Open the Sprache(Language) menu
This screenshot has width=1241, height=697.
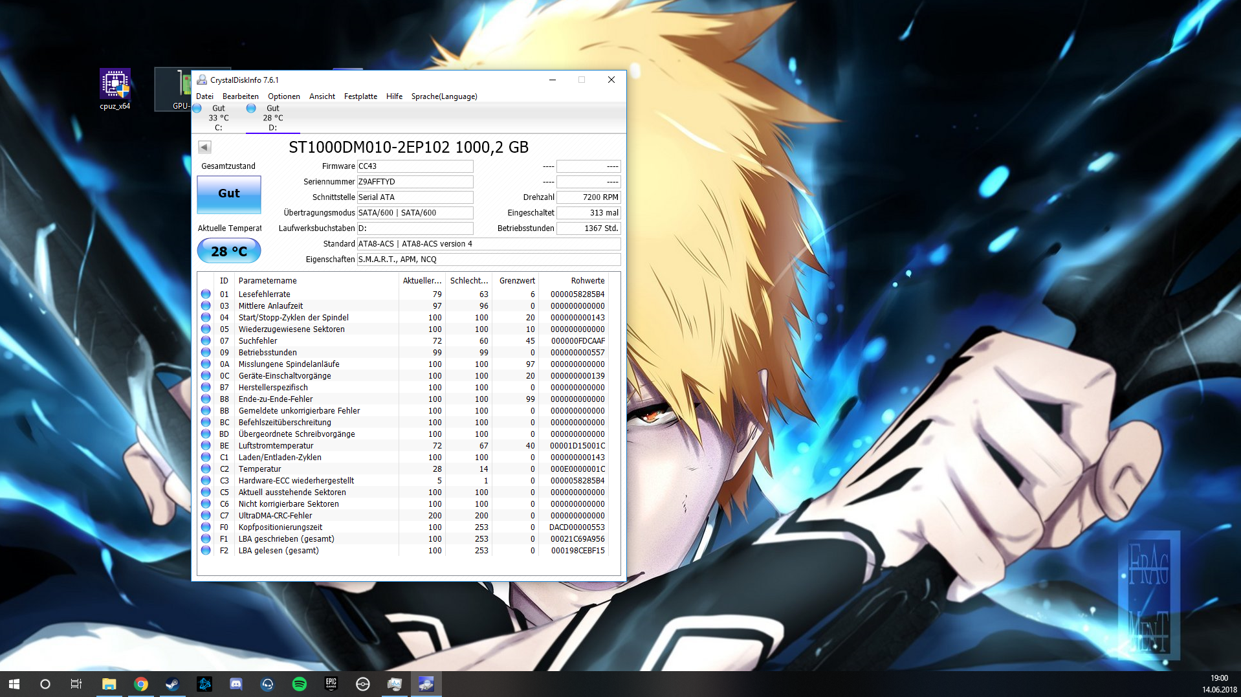[x=445, y=96]
